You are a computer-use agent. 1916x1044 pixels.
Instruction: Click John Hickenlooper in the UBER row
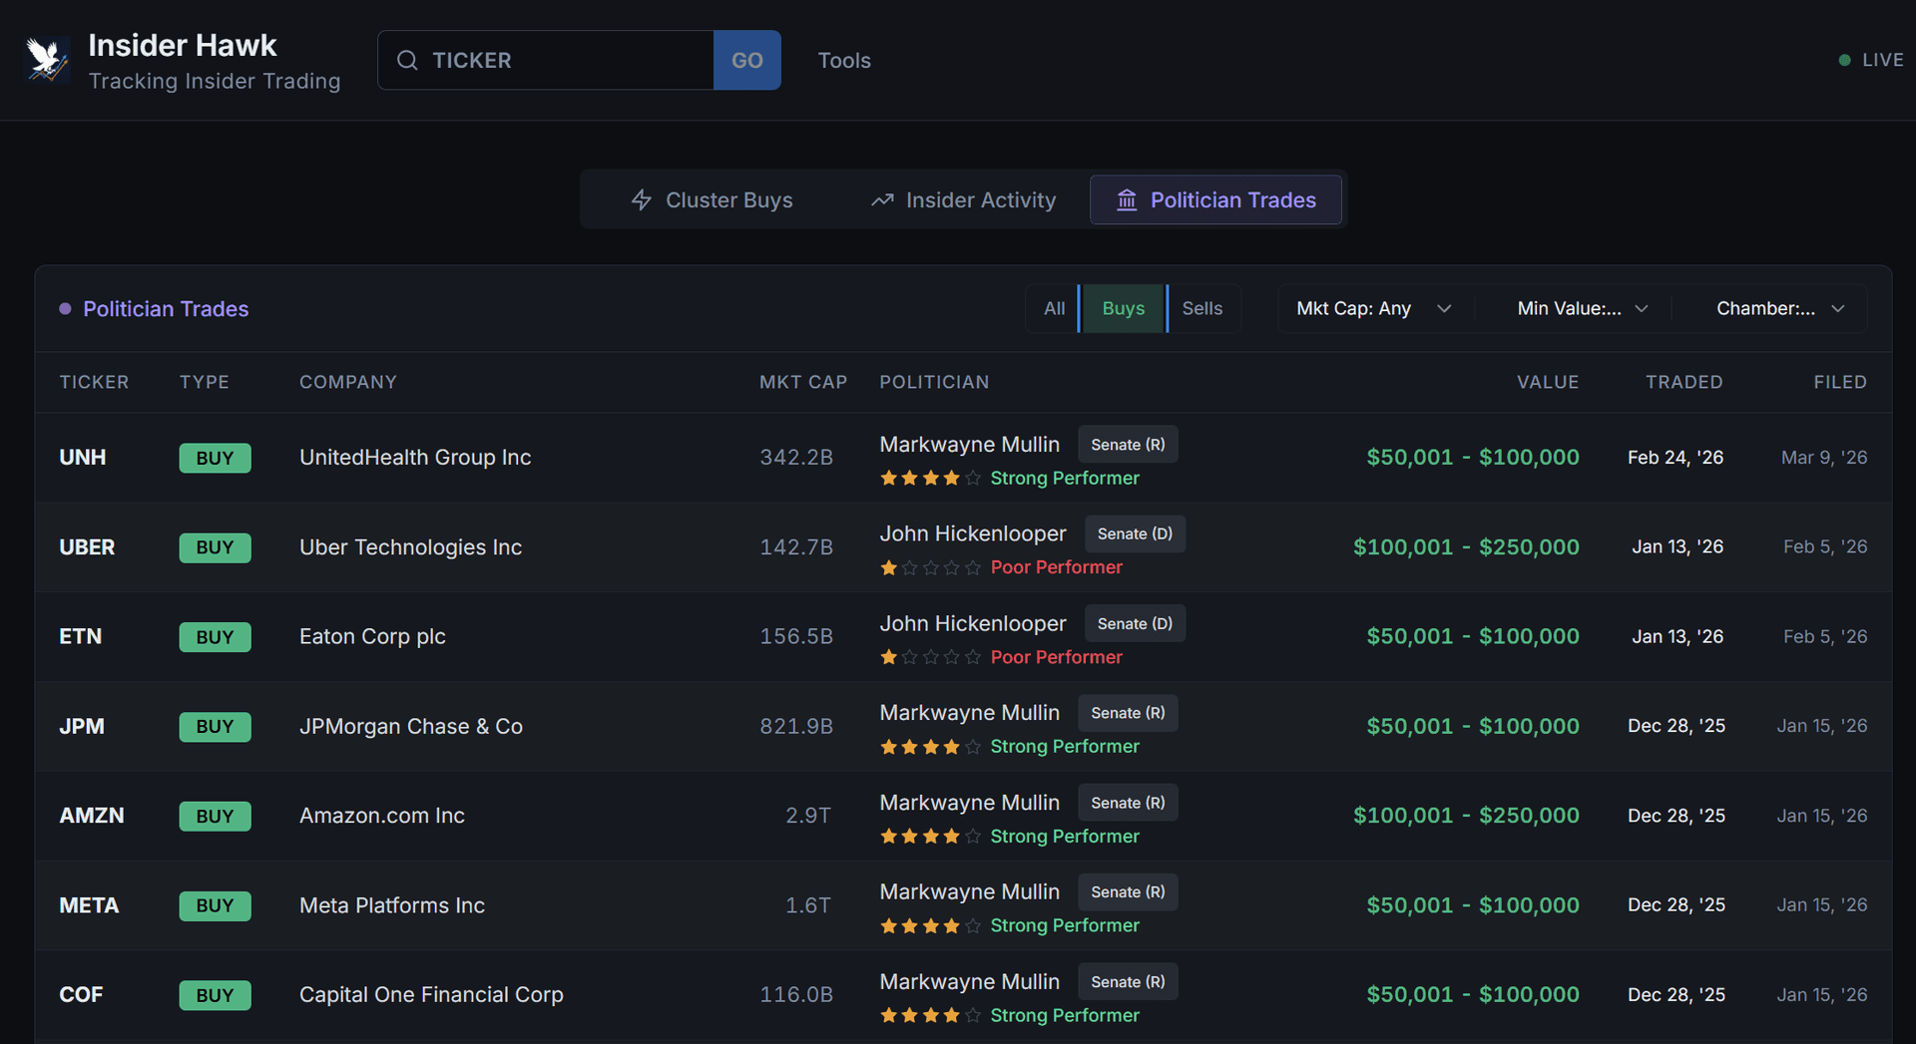[973, 533]
